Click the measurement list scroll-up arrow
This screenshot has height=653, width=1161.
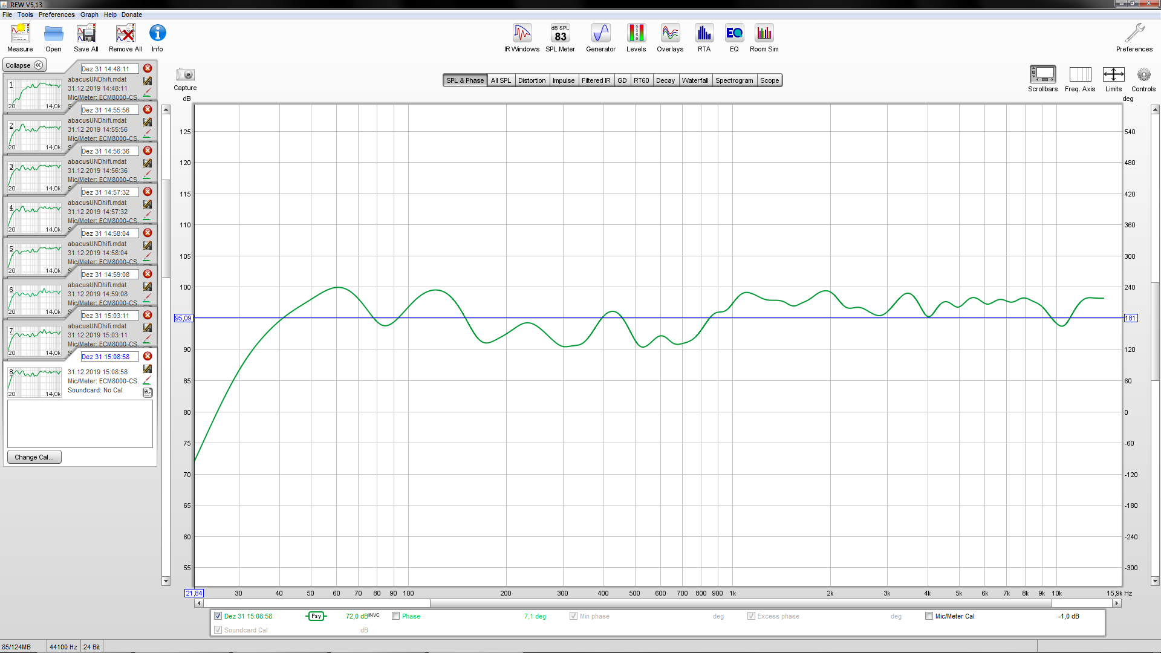(166, 109)
